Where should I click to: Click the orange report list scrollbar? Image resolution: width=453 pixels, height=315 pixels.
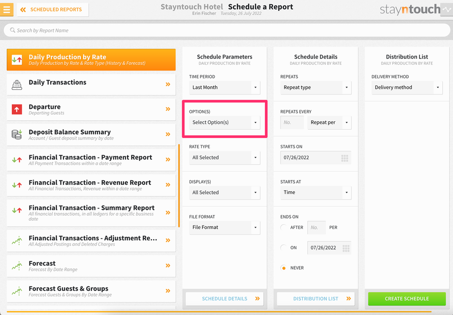tap(179, 186)
